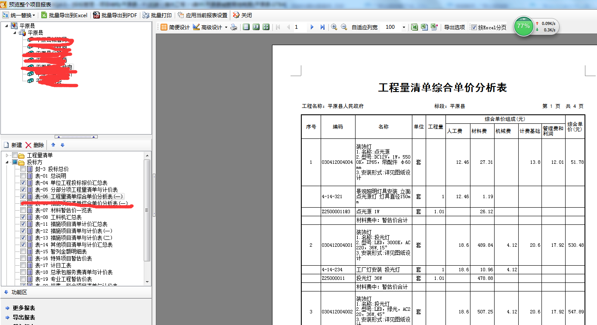The height and width of the screenshot is (325, 597).
Task: Open the 统一替换 dropdown arrow
Action: (34, 15)
